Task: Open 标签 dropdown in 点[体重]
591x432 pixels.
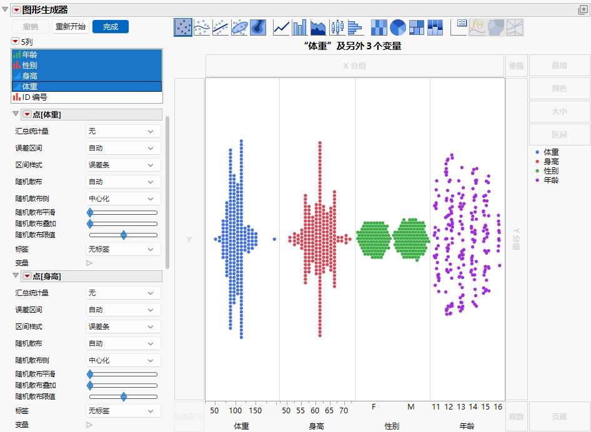Action: 123,249
